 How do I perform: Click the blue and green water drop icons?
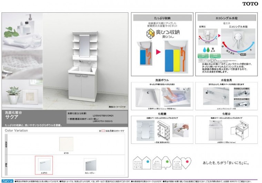coord(206,49)
